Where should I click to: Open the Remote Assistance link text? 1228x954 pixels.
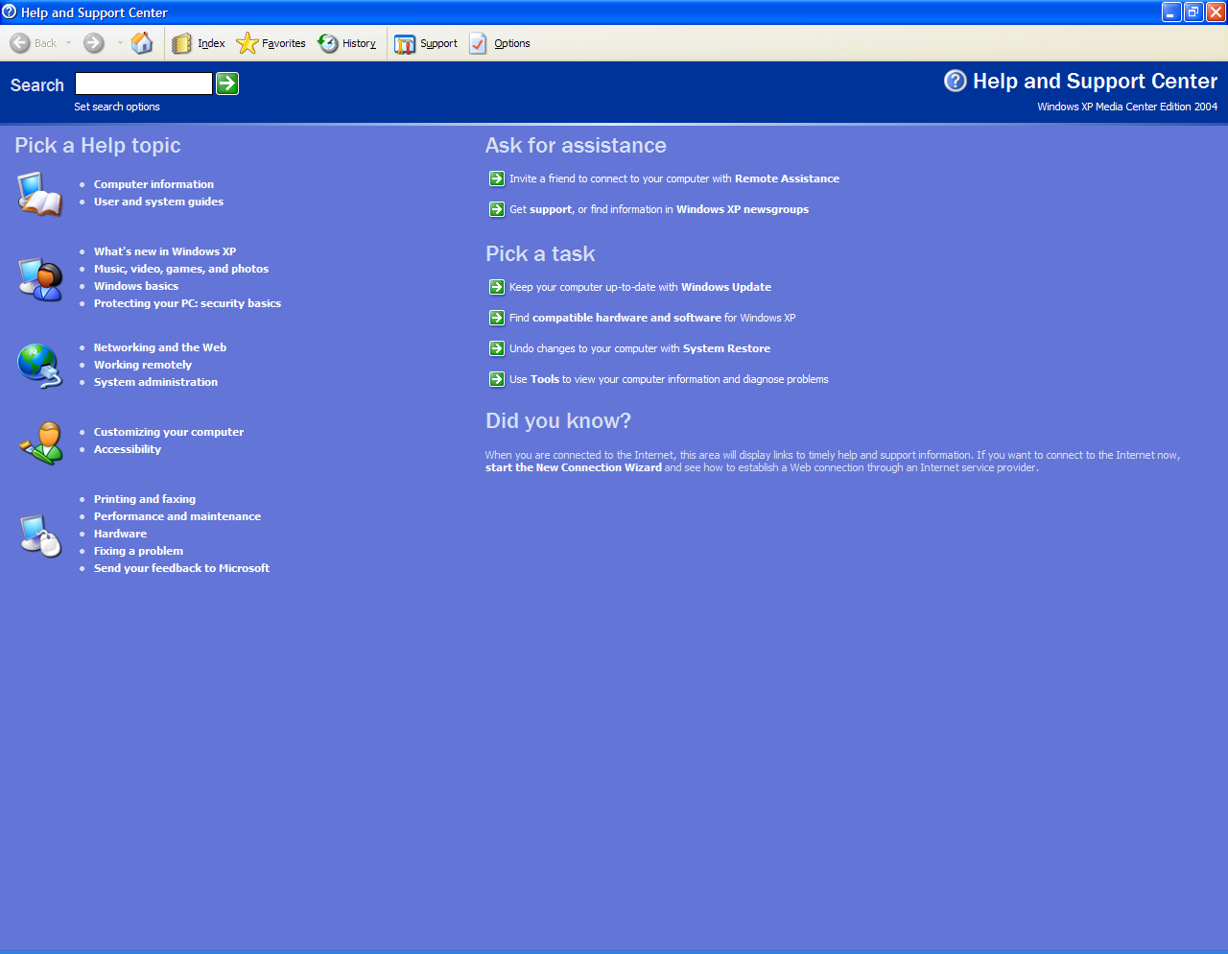tap(787, 179)
